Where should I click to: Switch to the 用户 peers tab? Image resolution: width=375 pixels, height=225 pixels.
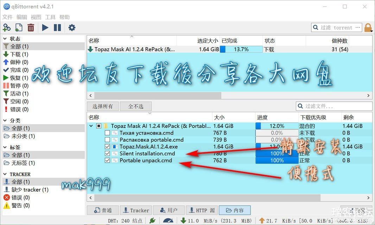[169, 210]
